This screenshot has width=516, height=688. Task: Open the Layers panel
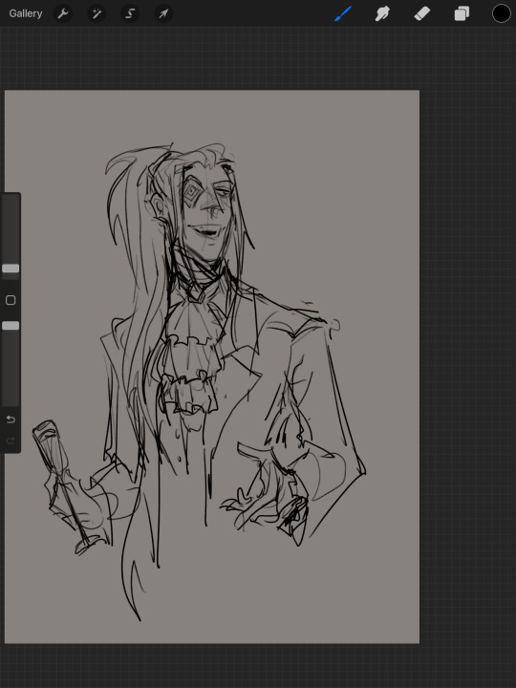pos(462,13)
